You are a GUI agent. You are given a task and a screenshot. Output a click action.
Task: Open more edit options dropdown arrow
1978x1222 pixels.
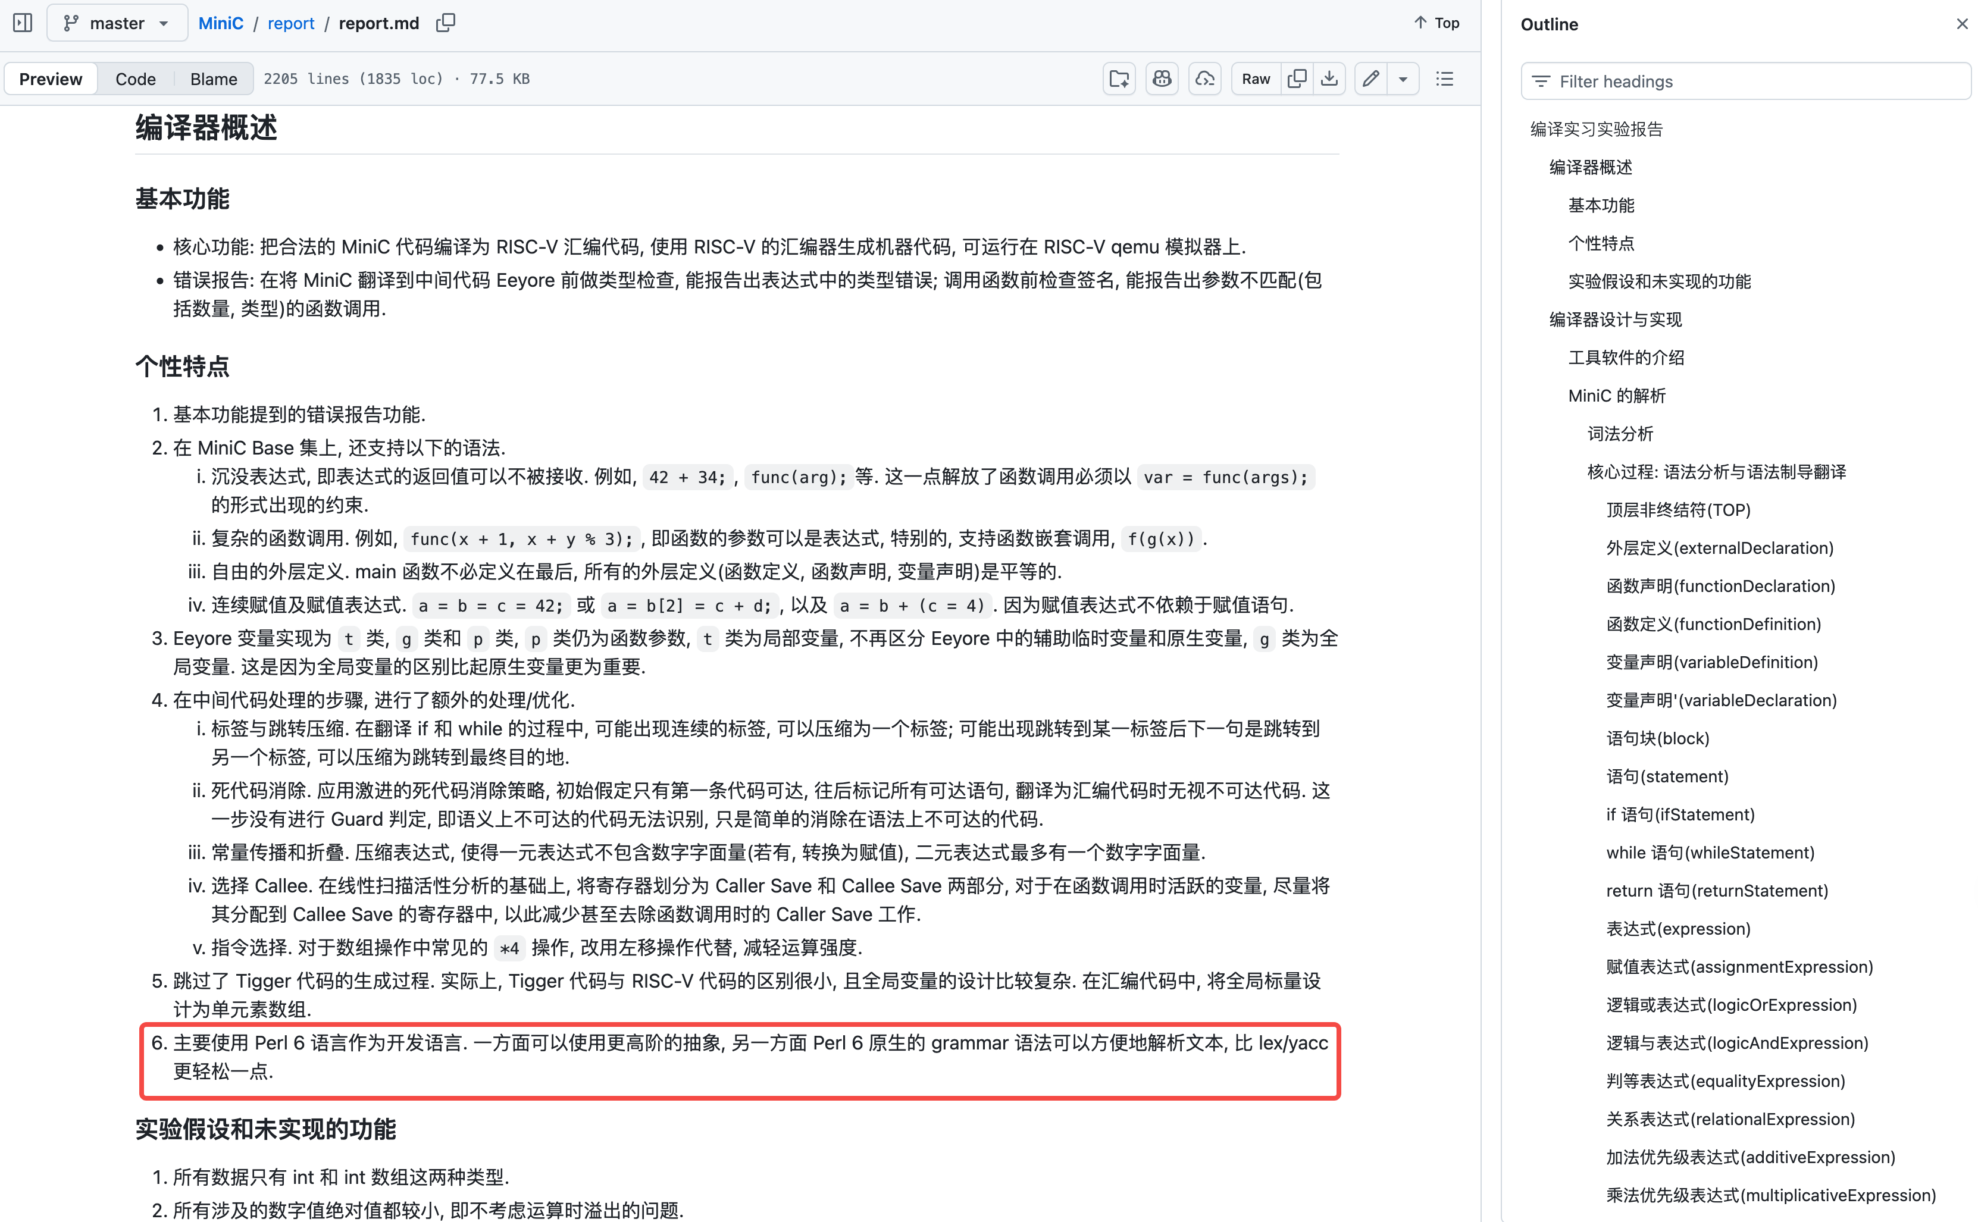point(1403,79)
